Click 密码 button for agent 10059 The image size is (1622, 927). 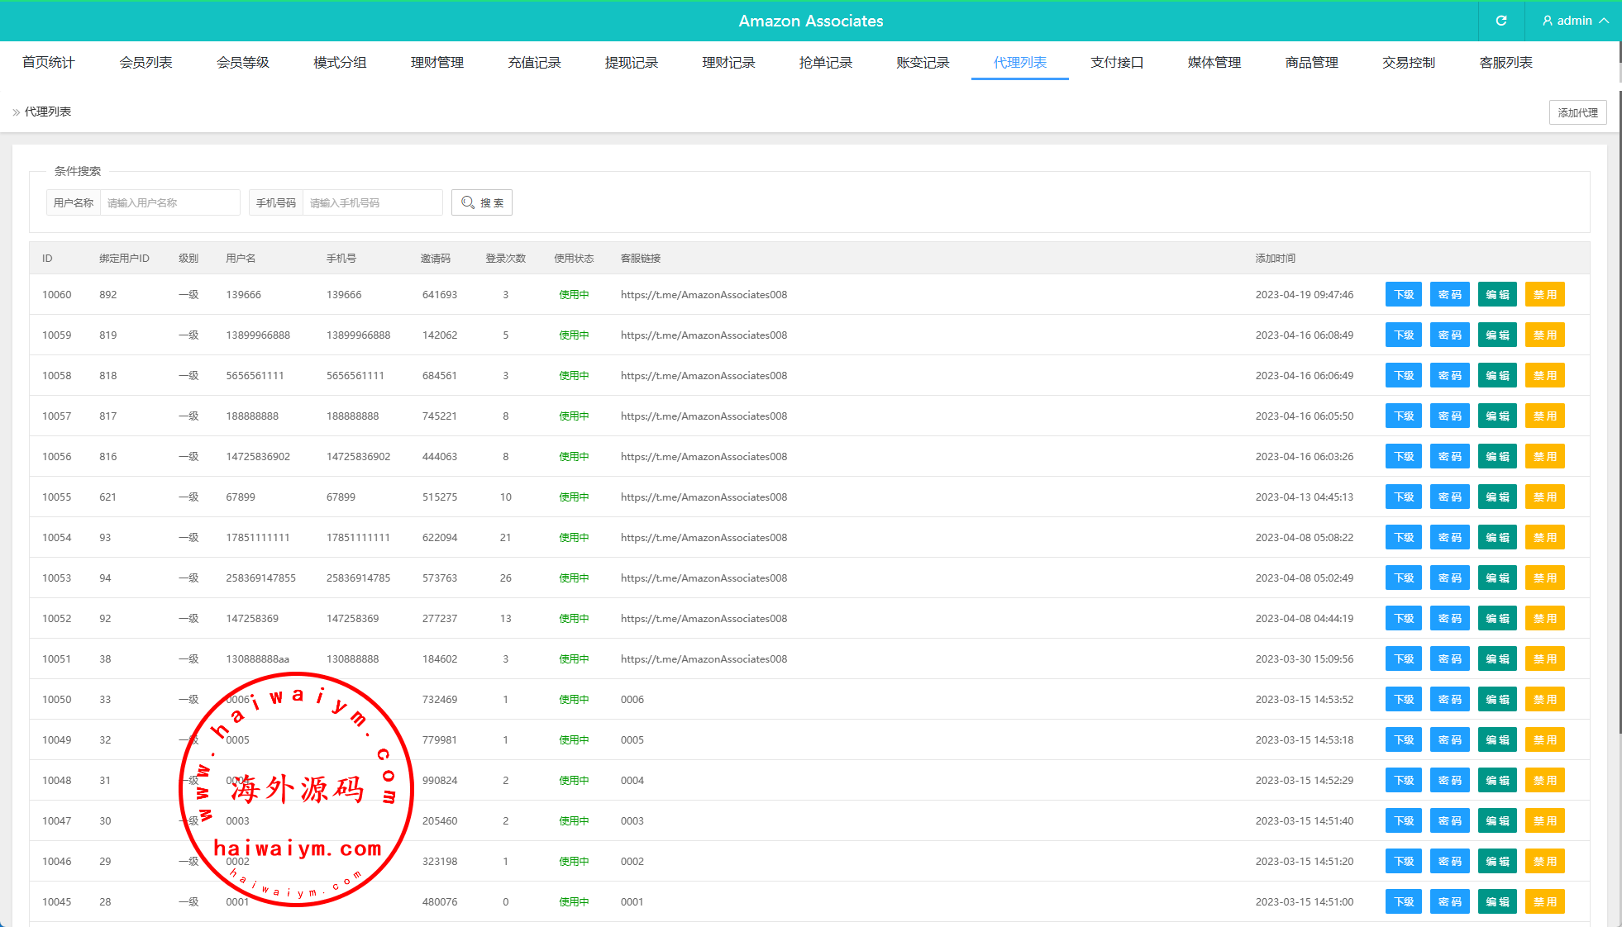tap(1449, 335)
